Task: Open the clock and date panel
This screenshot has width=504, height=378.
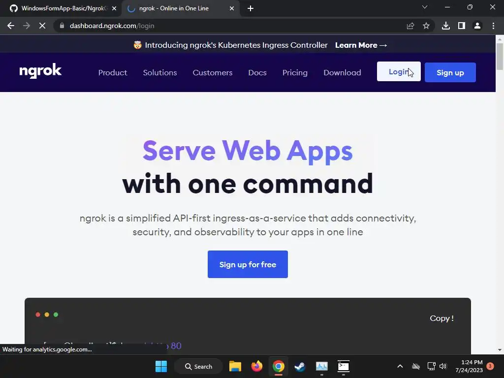Action: tap(469, 366)
